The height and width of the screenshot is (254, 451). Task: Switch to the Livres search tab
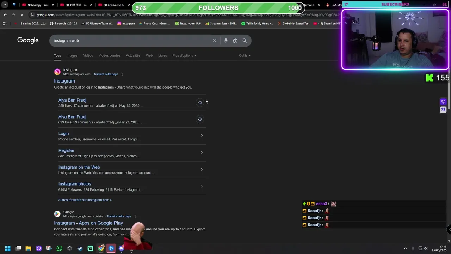pos(162,55)
